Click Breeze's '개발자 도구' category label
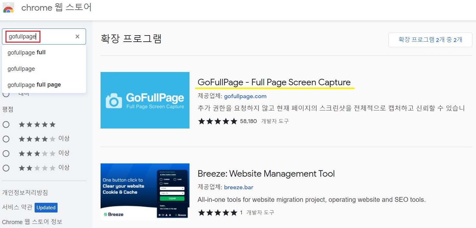 pyautogui.click(x=260, y=213)
